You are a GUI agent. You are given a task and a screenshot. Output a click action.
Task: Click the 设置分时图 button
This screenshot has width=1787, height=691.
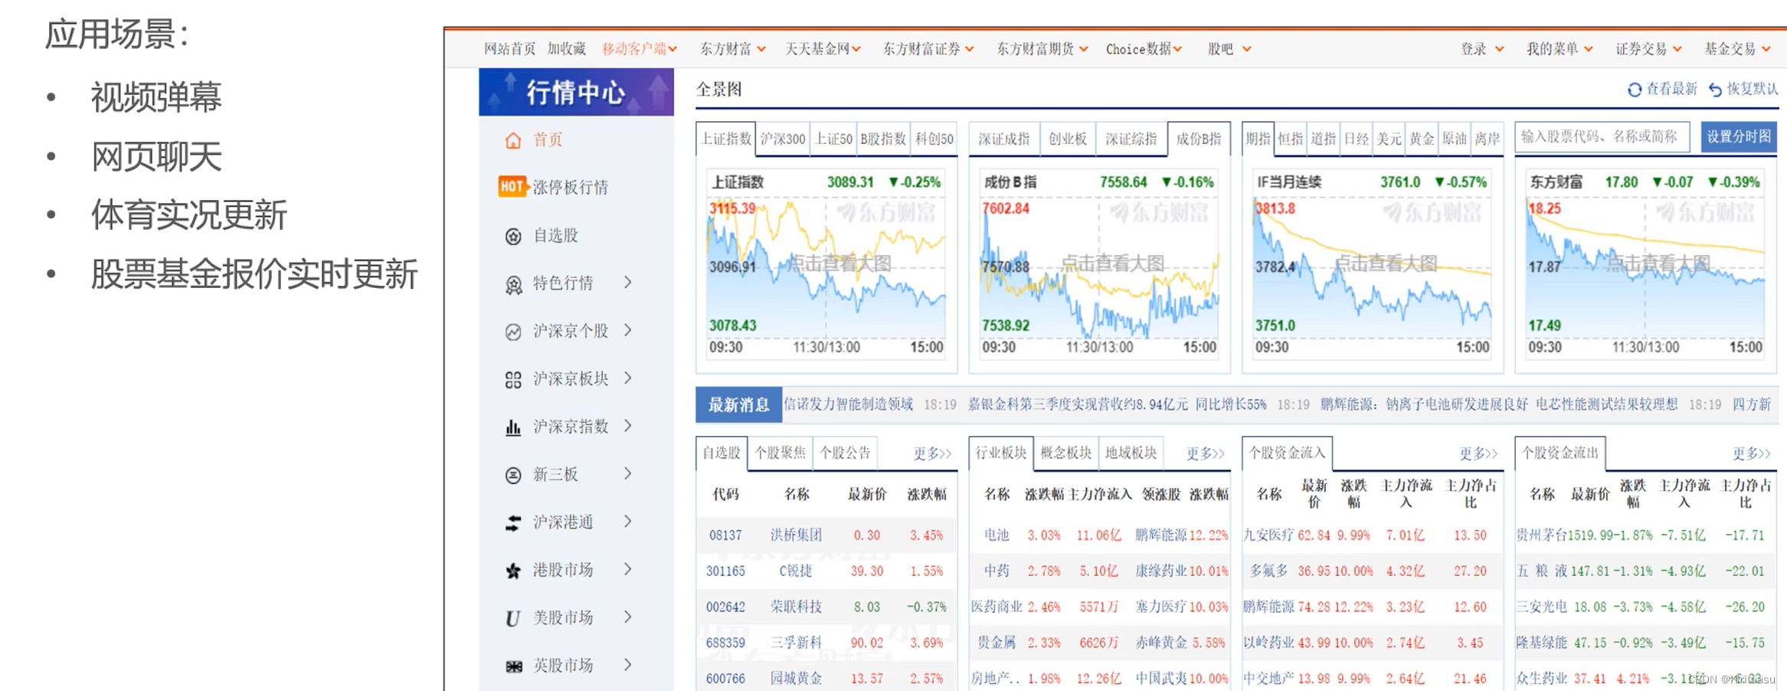click(x=1738, y=136)
